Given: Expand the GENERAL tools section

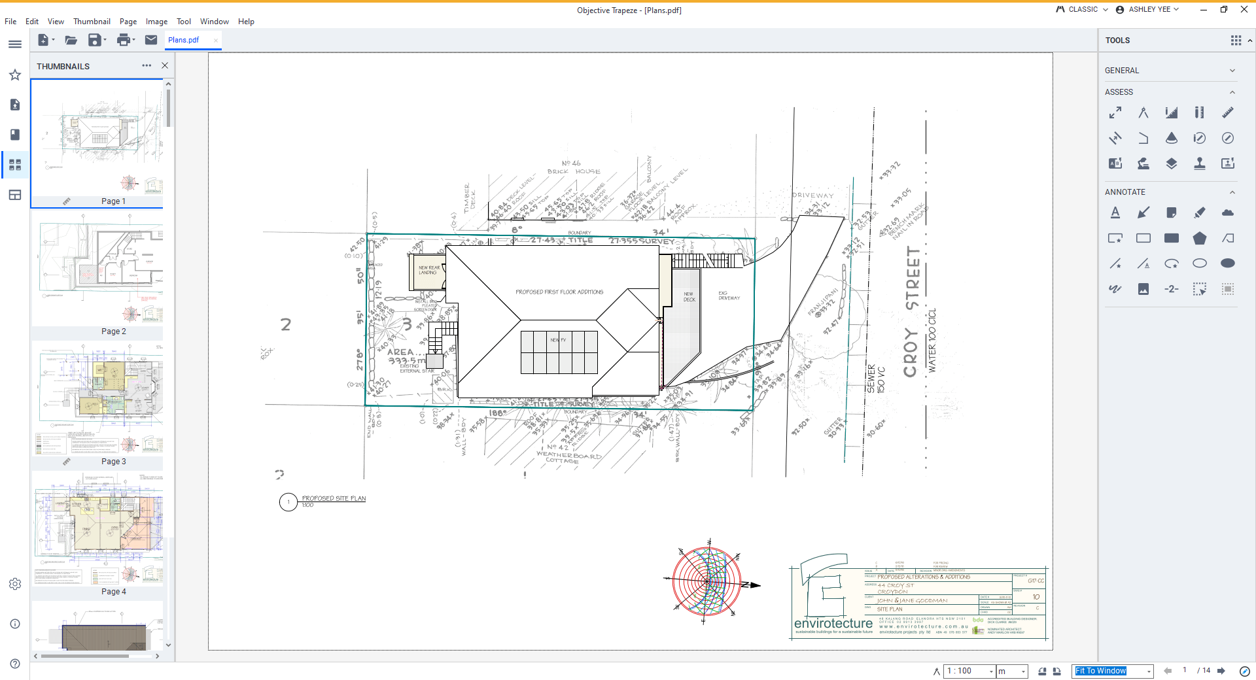Looking at the screenshot, I should click(1232, 71).
